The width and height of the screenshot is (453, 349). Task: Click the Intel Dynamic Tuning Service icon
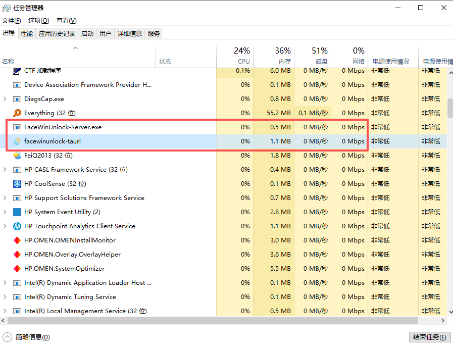coord(17,297)
